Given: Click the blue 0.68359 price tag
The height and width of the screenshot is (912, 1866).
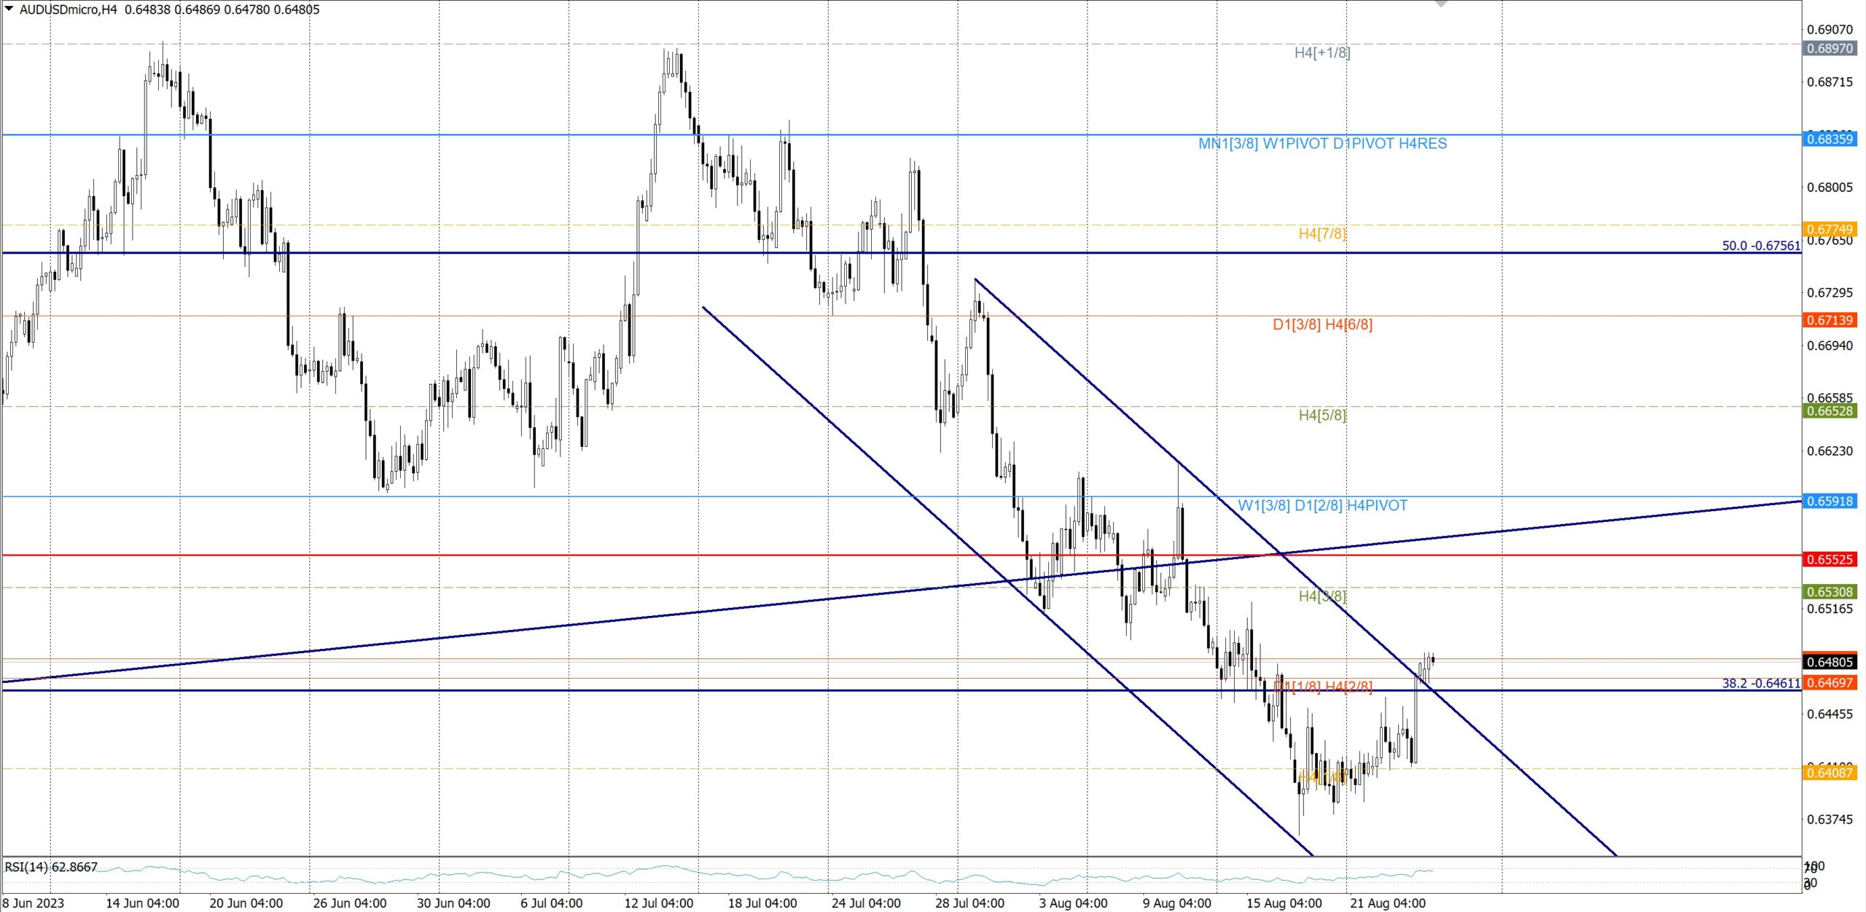Looking at the screenshot, I should [x=1830, y=139].
